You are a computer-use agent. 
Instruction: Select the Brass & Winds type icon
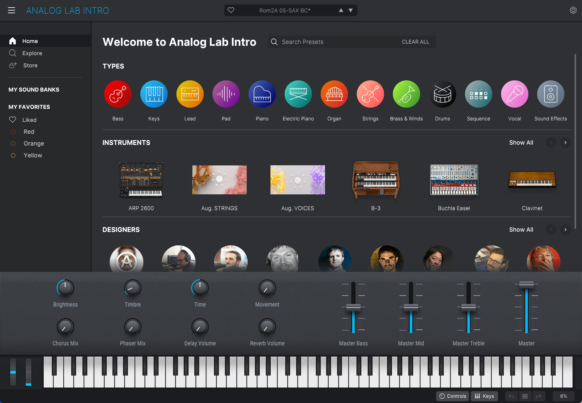click(406, 94)
